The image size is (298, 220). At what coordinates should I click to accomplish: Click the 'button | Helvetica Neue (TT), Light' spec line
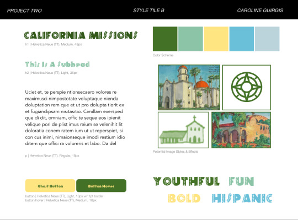pyautogui.click(x=64, y=196)
